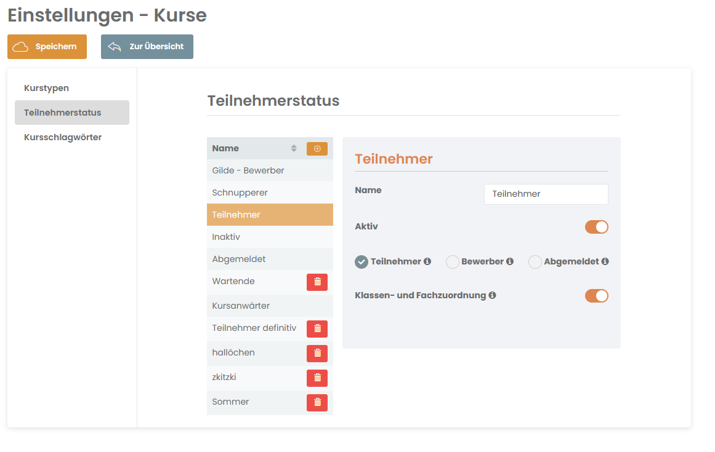Delete the zkitzki status
This screenshot has width=715, height=452.
pyautogui.click(x=317, y=378)
